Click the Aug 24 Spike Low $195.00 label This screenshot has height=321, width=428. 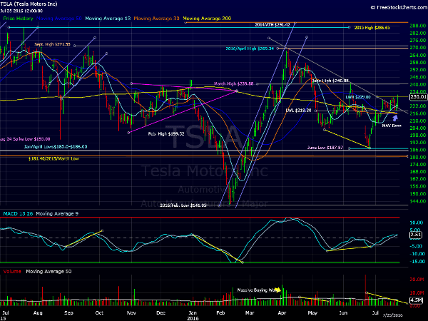pos(25,139)
